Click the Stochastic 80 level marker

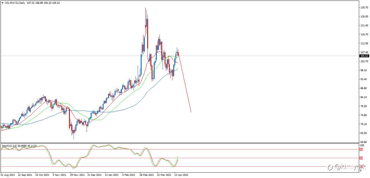click(361, 149)
